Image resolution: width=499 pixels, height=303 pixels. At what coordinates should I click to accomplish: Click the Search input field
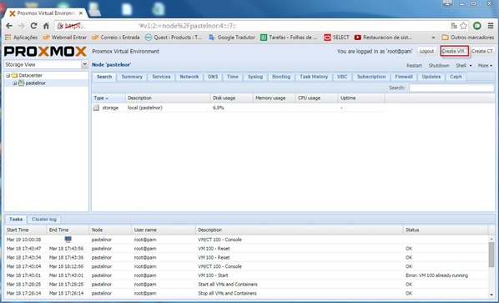coord(451,88)
